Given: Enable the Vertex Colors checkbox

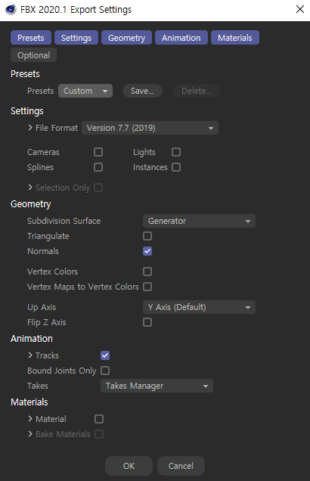Looking at the screenshot, I should [147, 272].
